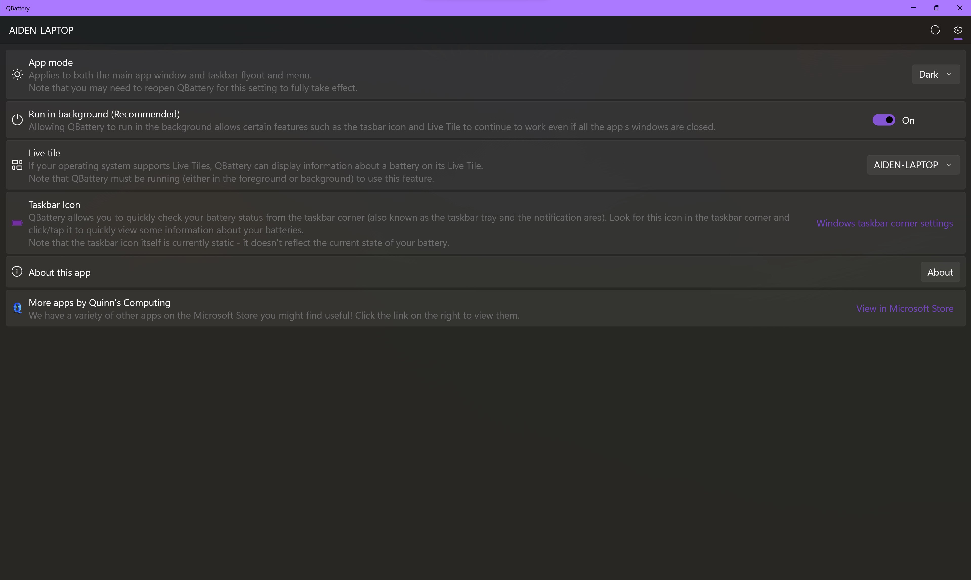The image size is (971, 580).
Task: Click the power icon beside Run in background
Action: pyautogui.click(x=17, y=120)
